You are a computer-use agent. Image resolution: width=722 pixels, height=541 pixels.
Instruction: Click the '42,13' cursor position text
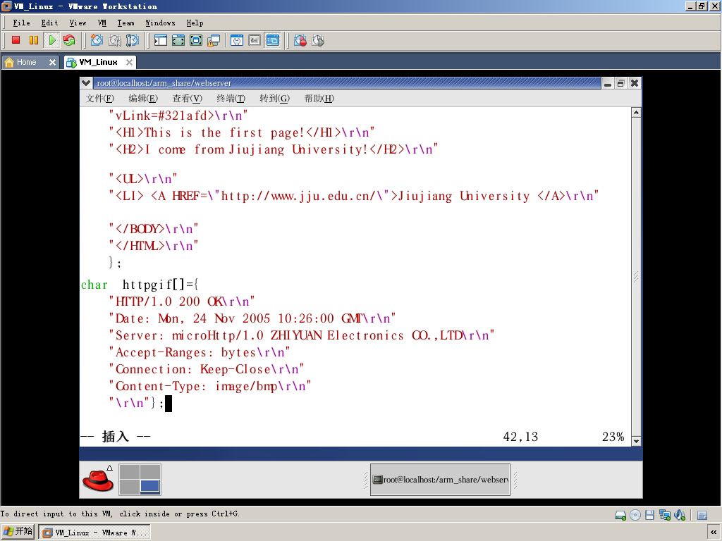click(x=520, y=437)
